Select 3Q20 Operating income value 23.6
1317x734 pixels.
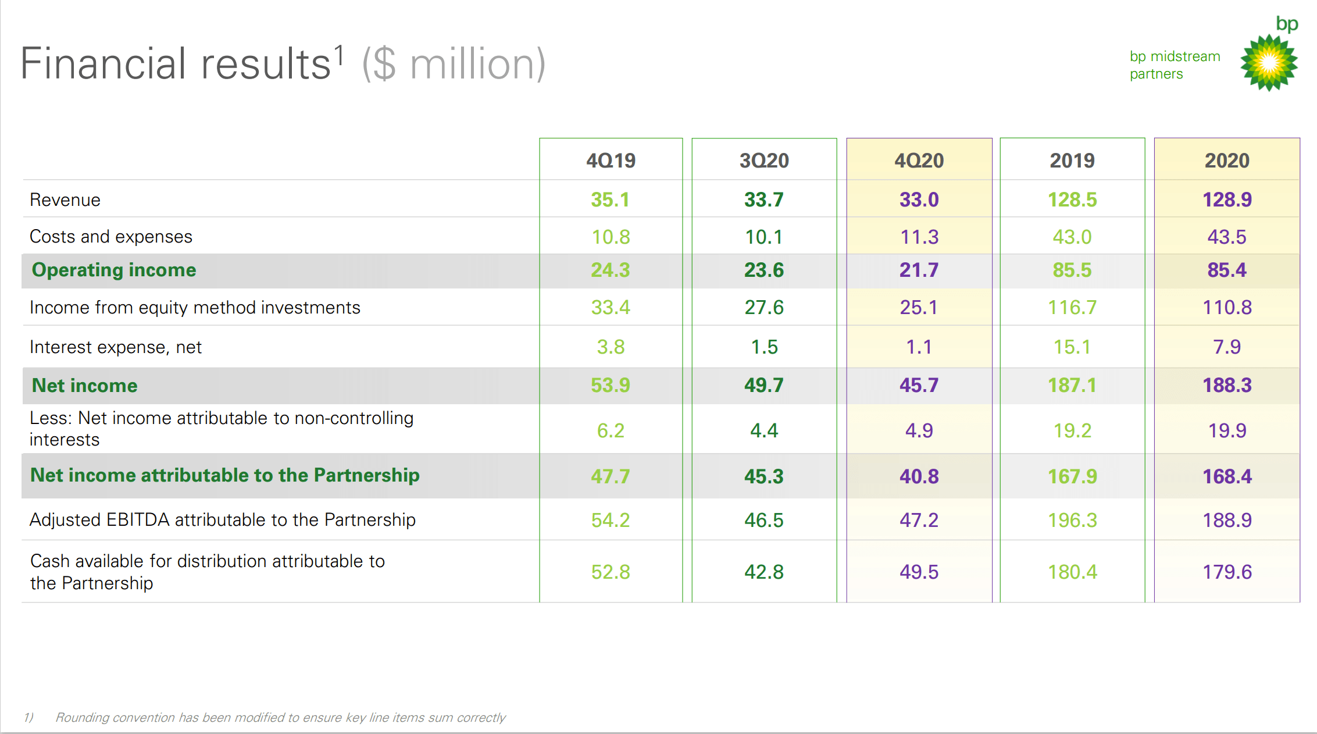764,270
